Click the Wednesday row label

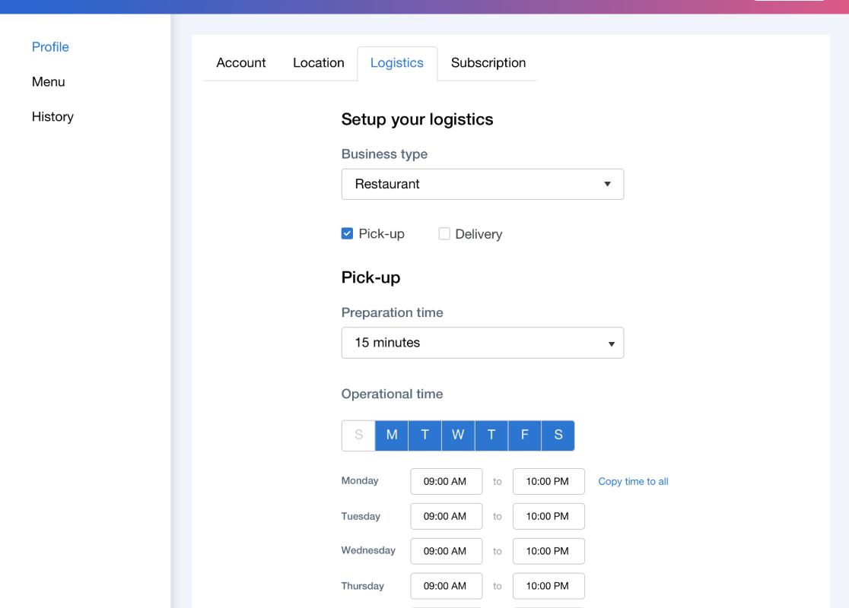coord(368,550)
